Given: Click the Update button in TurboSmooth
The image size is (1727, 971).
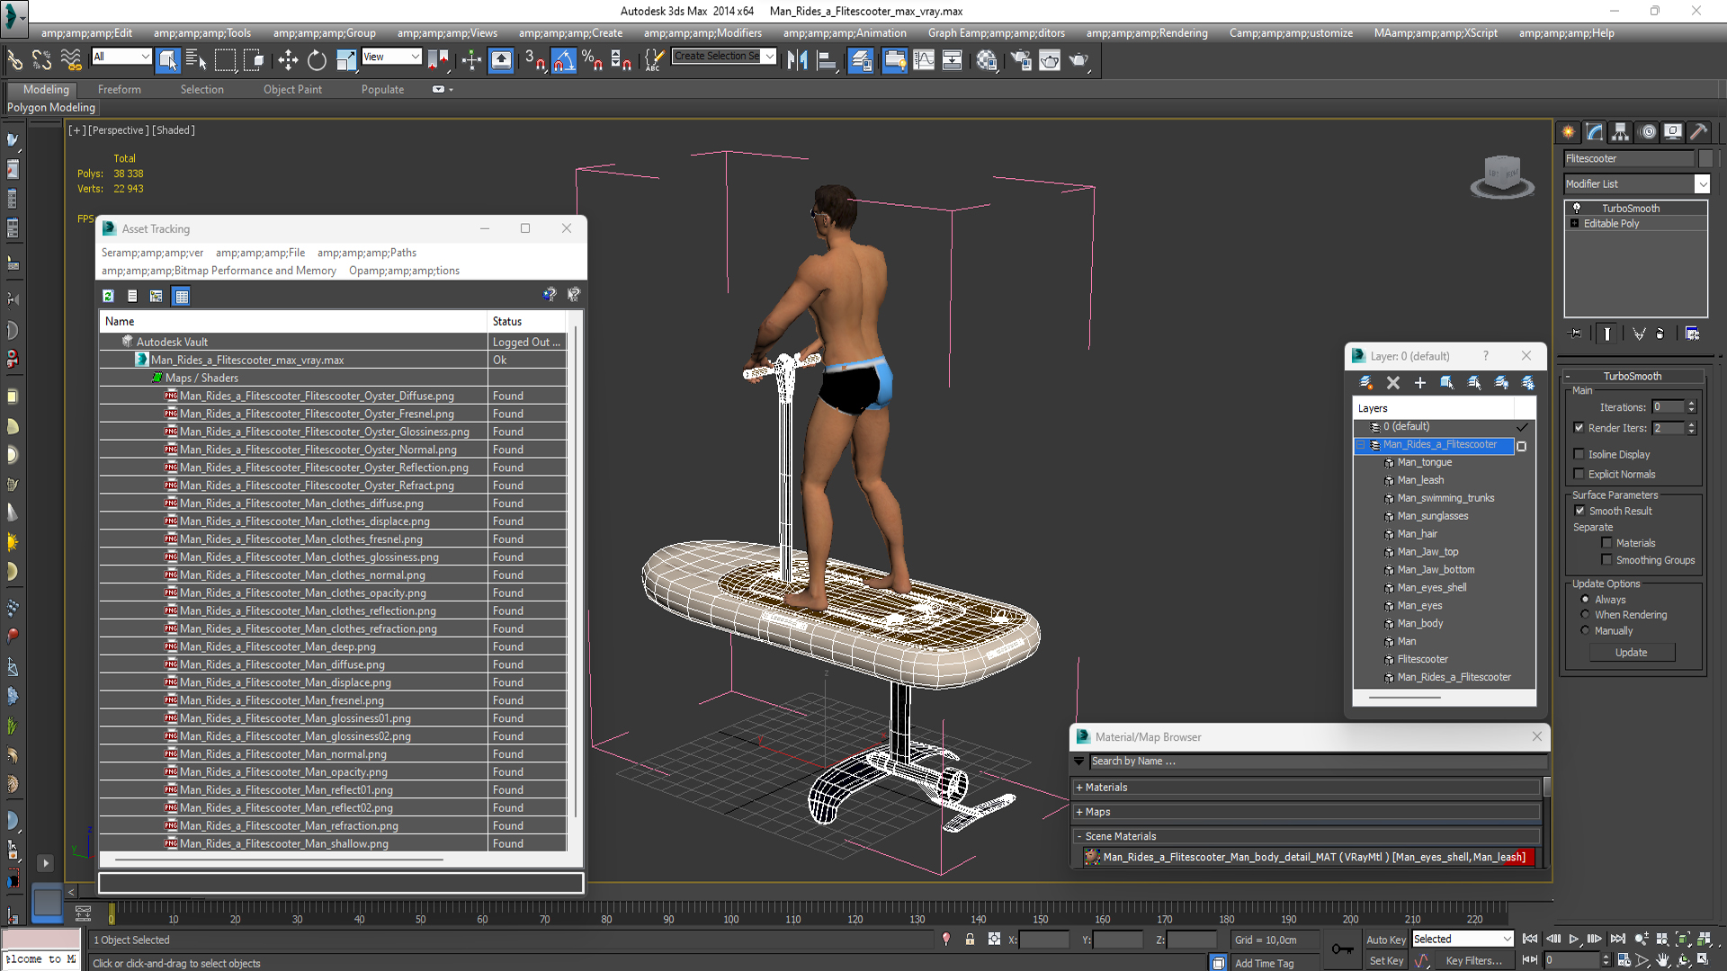Looking at the screenshot, I should (x=1632, y=653).
